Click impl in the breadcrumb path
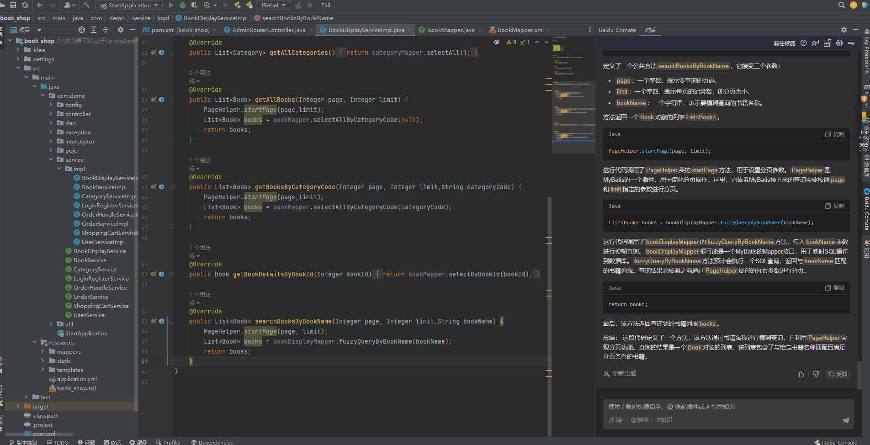 click(163, 18)
